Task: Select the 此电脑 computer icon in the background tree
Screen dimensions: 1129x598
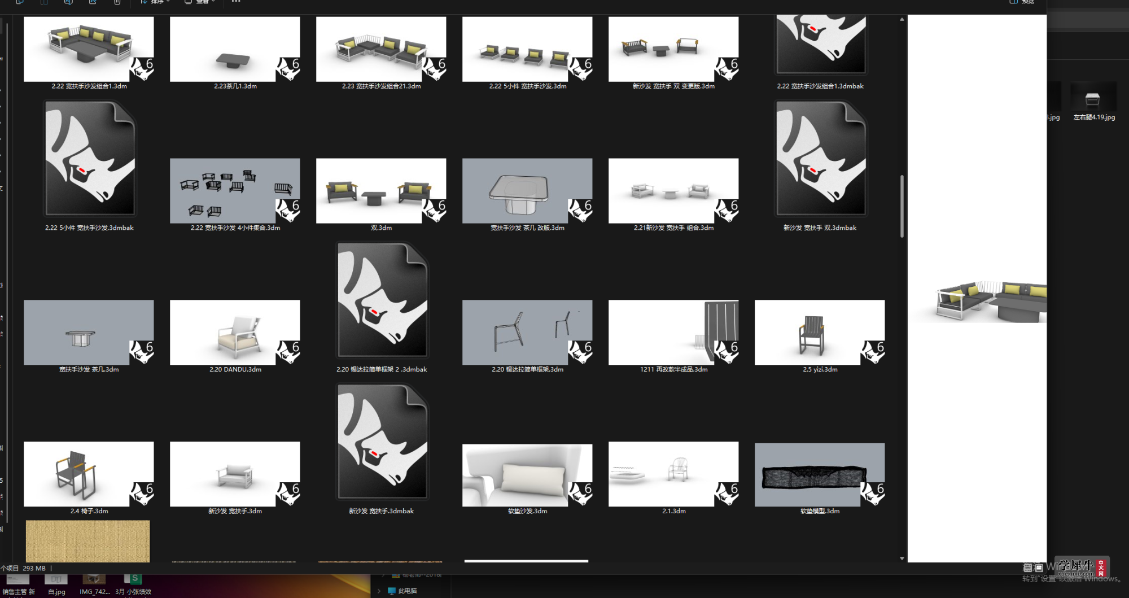Action: [x=392, y=591]
